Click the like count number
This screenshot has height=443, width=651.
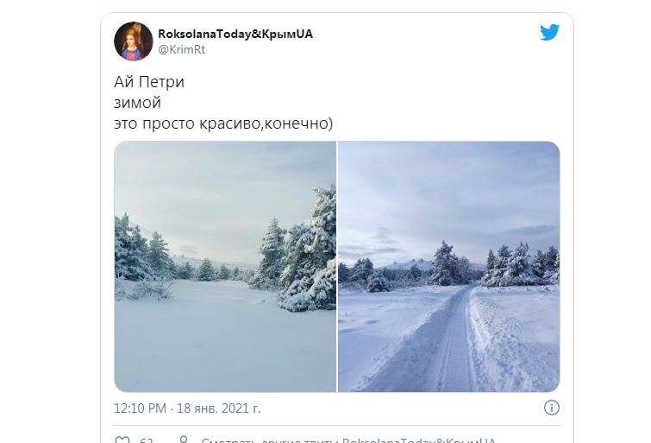[147, 440]
